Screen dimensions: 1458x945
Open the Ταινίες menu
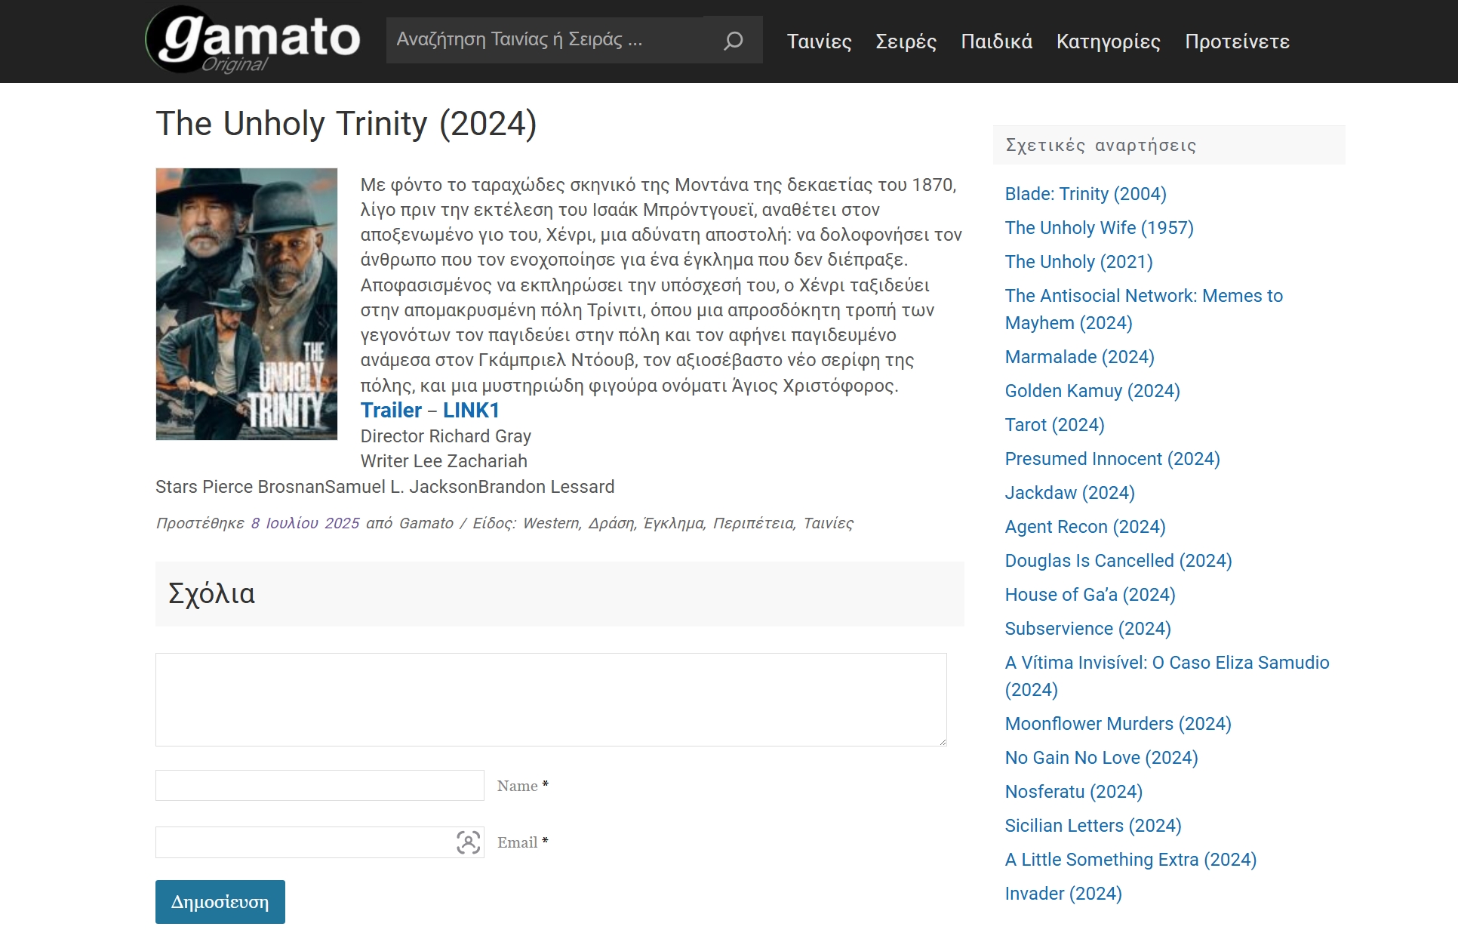[x=819, y=42]
